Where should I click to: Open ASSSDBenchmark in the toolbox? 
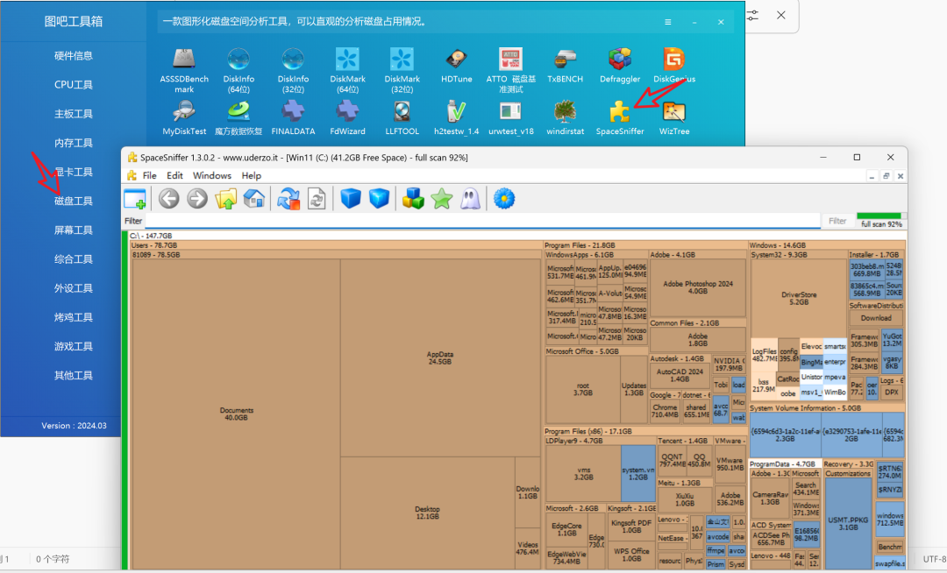click(x=184, y=70)
